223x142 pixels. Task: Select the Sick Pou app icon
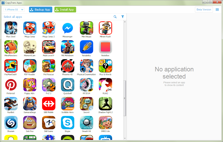(30, 122)
